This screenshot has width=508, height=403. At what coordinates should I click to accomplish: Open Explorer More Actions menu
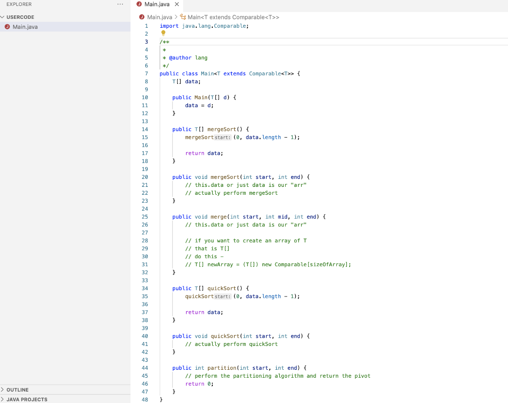point(119,4)
